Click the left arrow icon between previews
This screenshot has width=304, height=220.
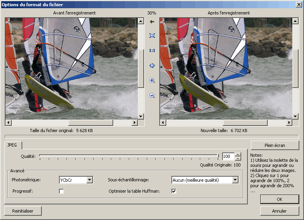pyautogui.click(x=152, y=21)
